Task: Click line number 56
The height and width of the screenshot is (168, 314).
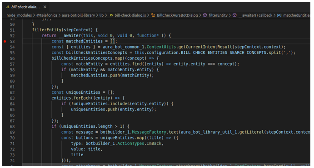Action: click(12, 58)
